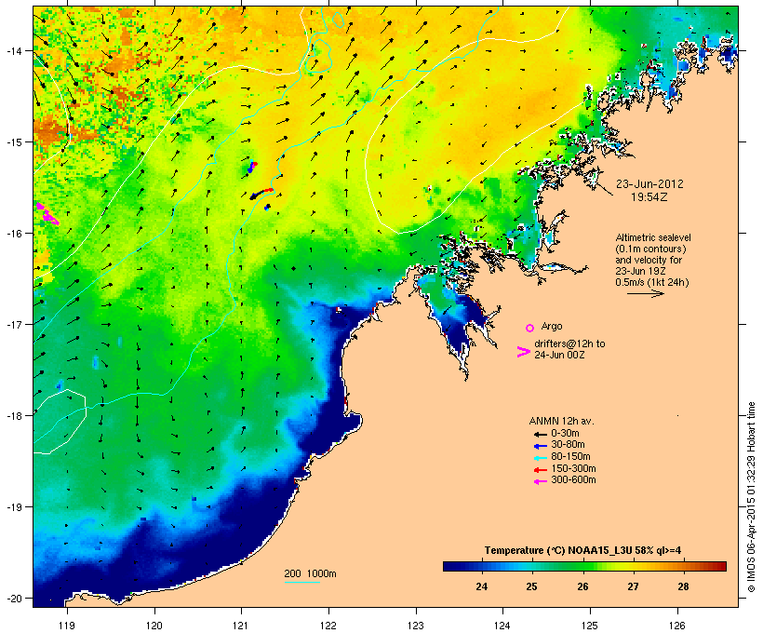Click the 0.5m/s (1kt 24h) text
Screen dimensions: 763x633
[x=652, y=282]
